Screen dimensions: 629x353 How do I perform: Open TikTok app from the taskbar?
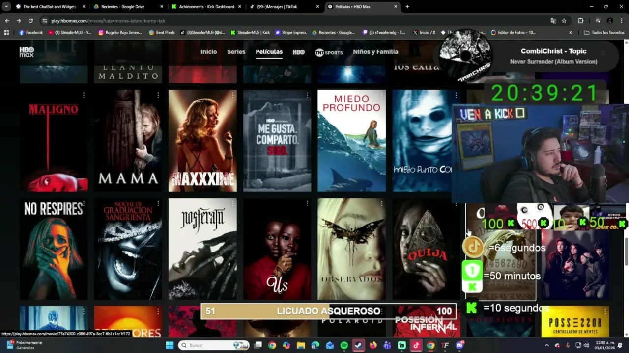coord(416,345)
